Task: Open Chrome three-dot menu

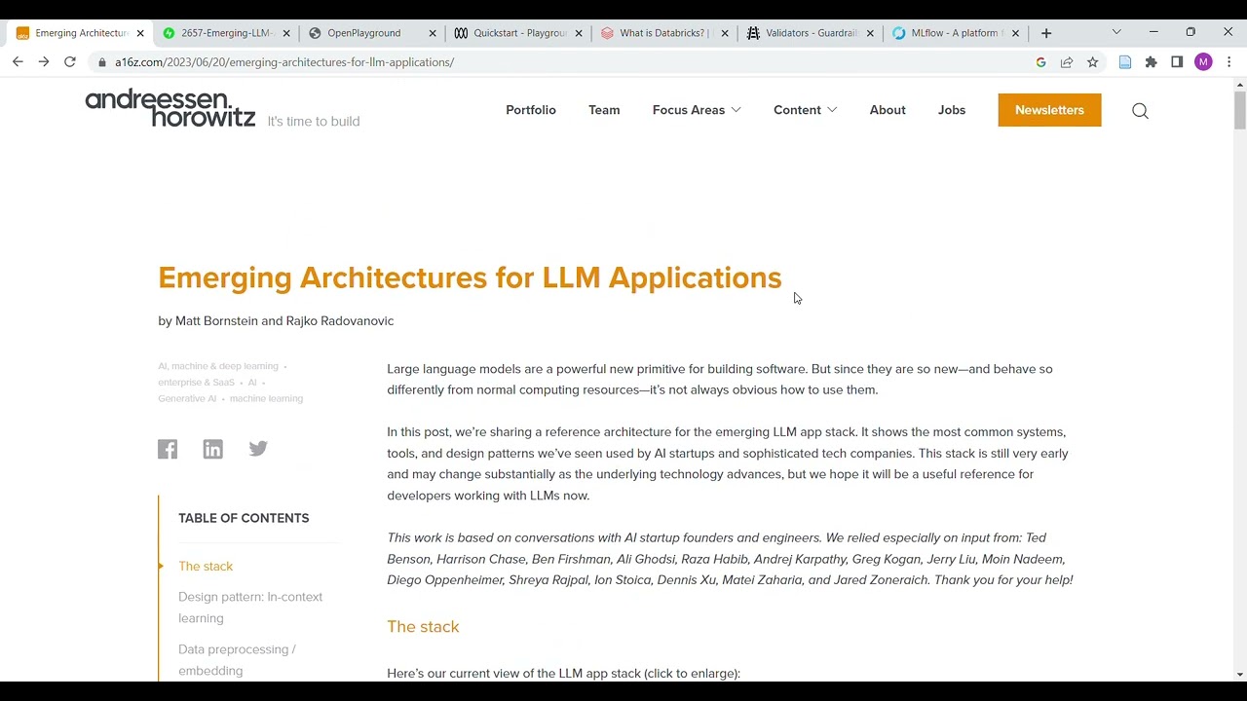Action: coord(1229,62)
